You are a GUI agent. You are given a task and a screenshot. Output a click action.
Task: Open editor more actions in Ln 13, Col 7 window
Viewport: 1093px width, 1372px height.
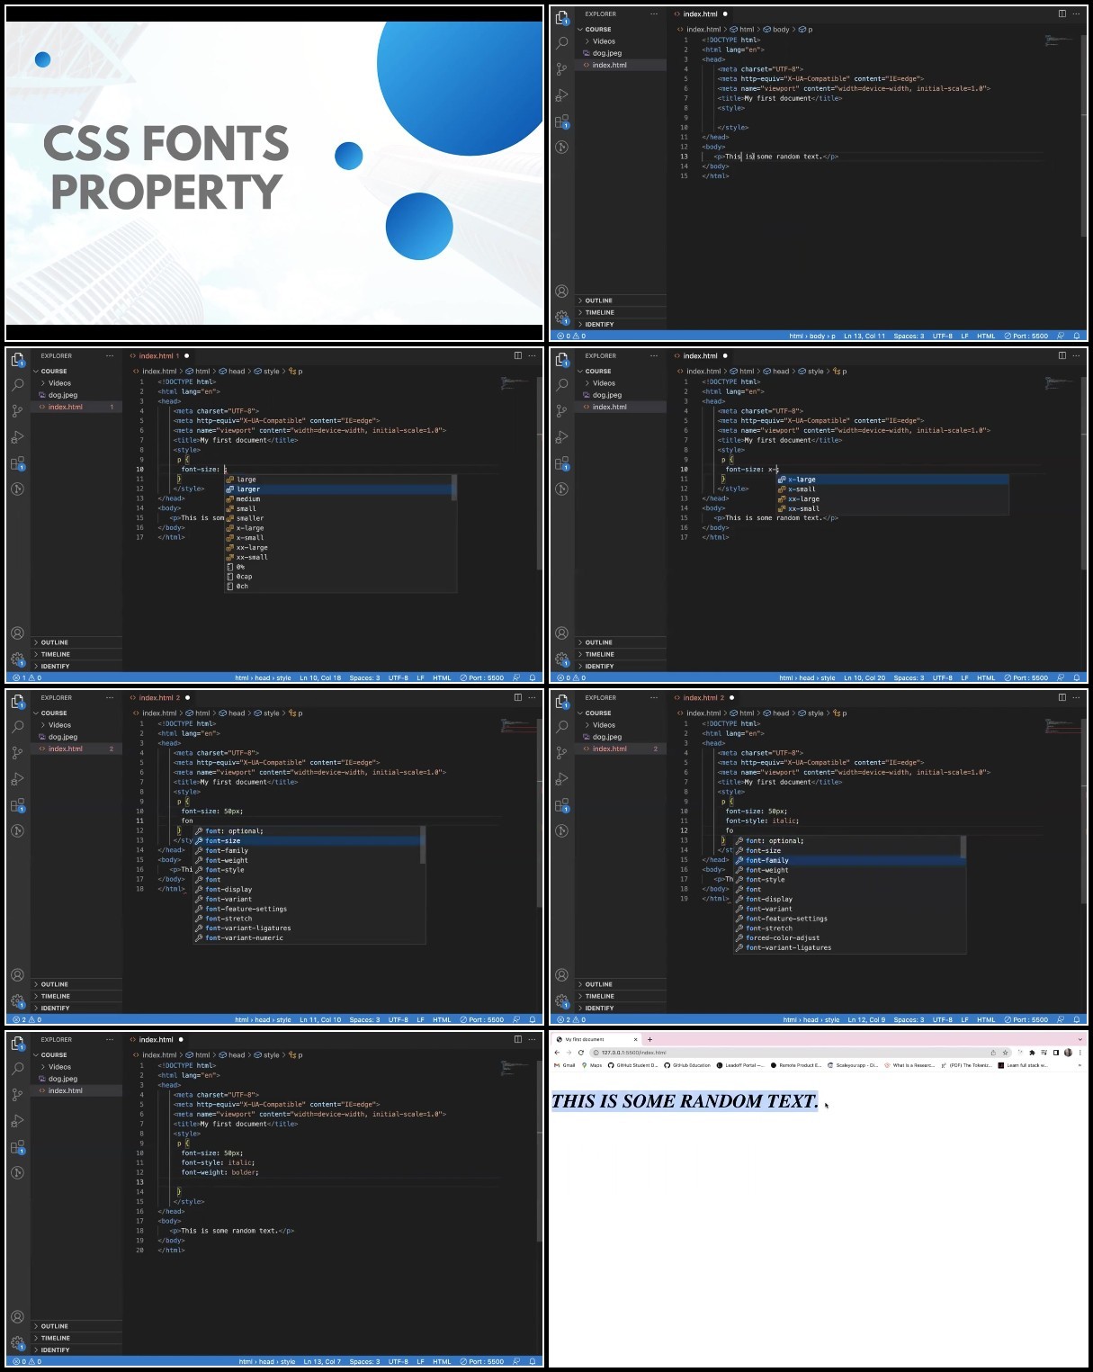[x=533, y=1039]
